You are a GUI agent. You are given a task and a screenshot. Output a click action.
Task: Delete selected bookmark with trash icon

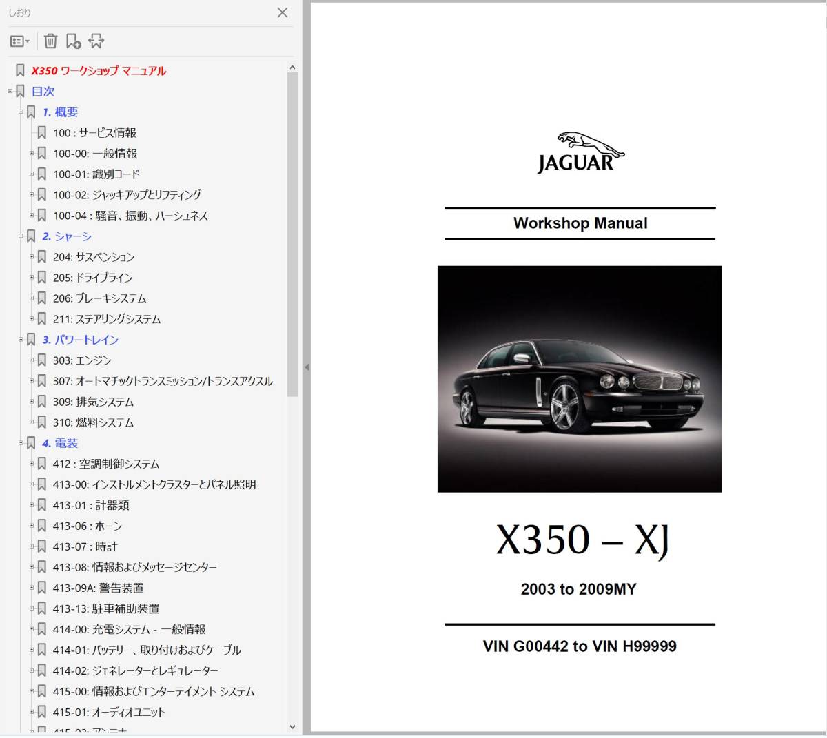[x=50, y=41]
